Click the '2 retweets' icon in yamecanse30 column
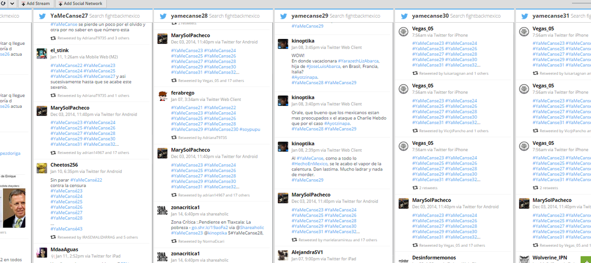Image resolution: width=591 pixels, height=263 pixels. [415, 188]
